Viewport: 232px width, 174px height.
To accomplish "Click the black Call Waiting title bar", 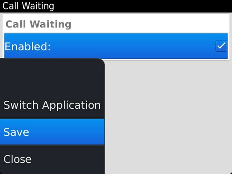I will coord(116,6).
